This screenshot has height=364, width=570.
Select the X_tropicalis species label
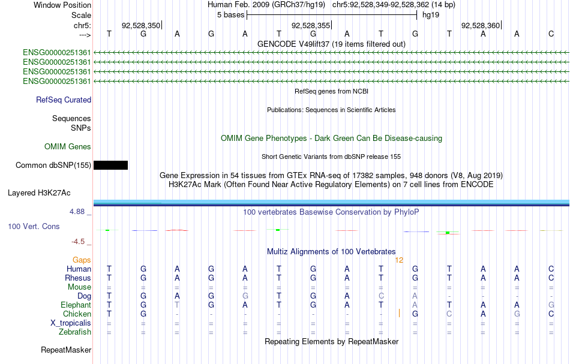71,323
